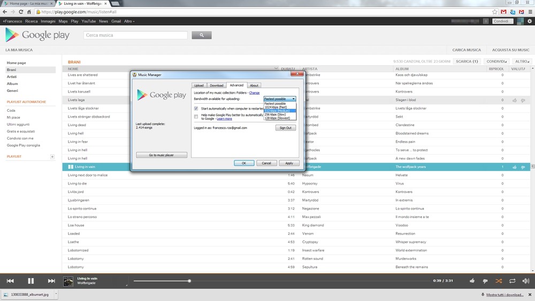This screenshot has height=301, width=535.
Task: Click the Change music collection link
Action: tap(254, 92)
